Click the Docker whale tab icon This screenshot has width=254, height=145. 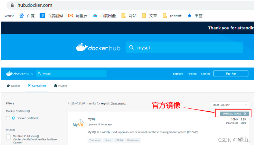(x=8, y=86)
